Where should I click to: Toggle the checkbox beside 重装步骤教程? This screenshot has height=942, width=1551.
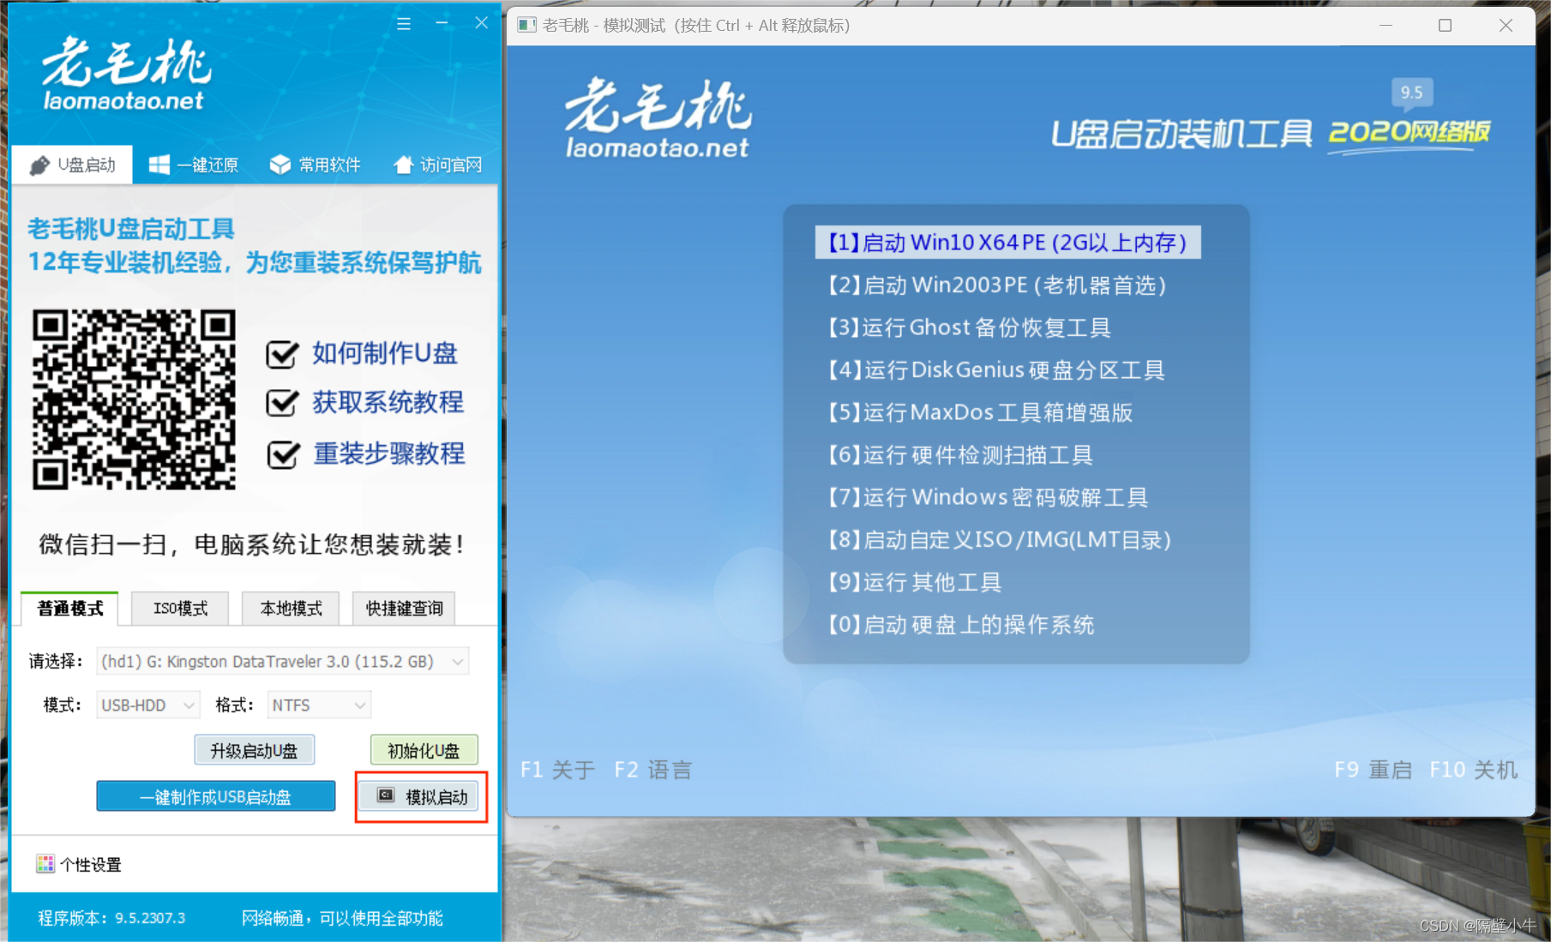282,454
